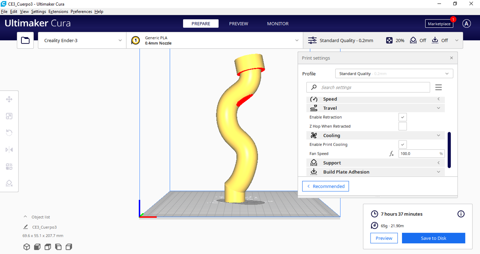Open the Preferences menu
This screenshot has width=480, height=254.
[x=81, y=12]
